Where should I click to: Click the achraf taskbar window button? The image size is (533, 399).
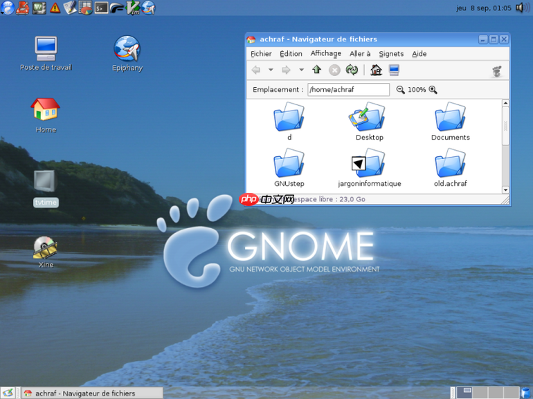91,393
